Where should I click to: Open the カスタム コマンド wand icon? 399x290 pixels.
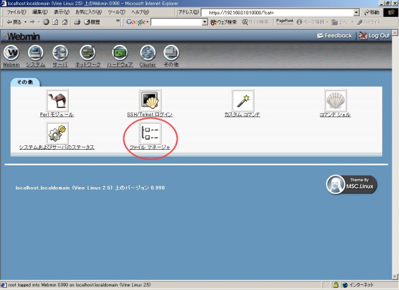pos(243,100)
